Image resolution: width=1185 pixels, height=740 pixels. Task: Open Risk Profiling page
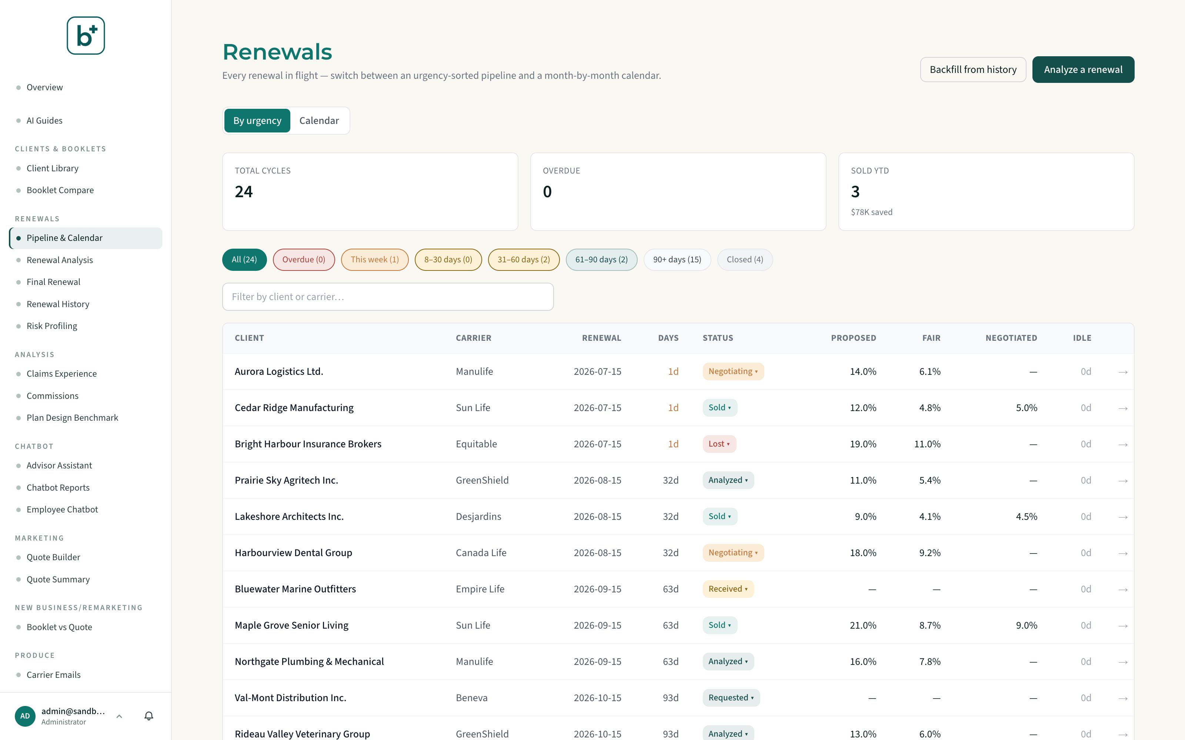52,326
